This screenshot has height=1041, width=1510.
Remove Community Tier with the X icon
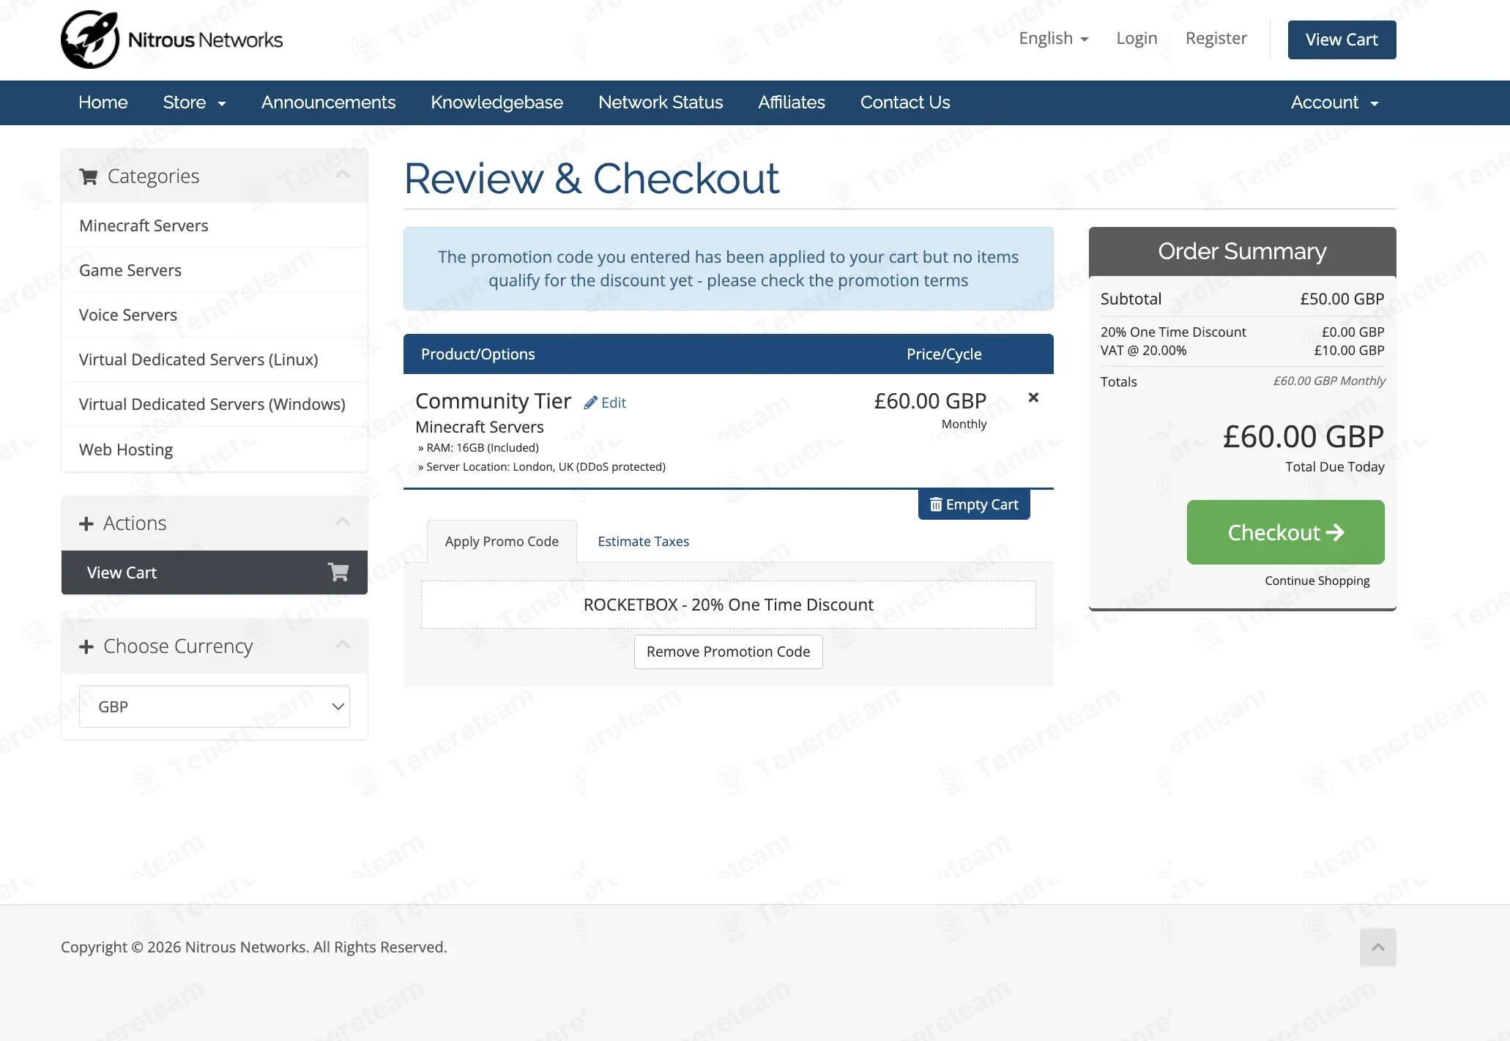point(1033,398)
